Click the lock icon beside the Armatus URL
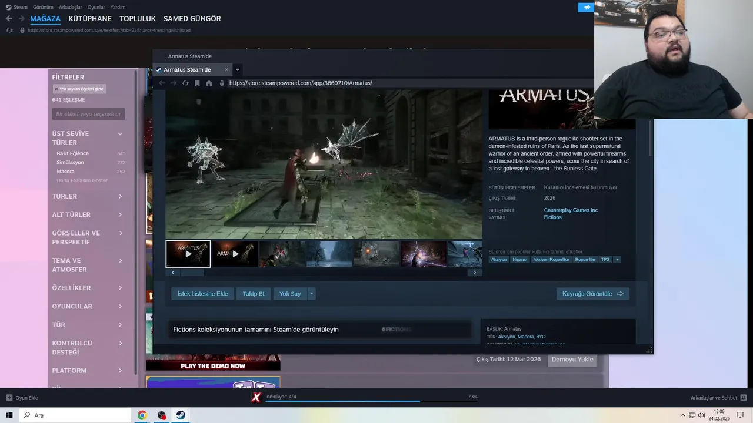Screen dimensions: 753x423 pyautogui.click(x=222, y=83)
